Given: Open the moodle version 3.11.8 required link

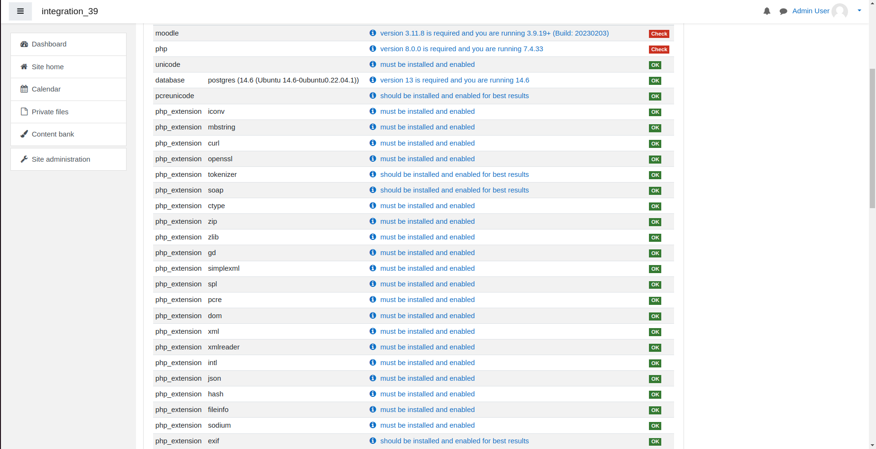Looking at the screenshot, I should point(494,33).
